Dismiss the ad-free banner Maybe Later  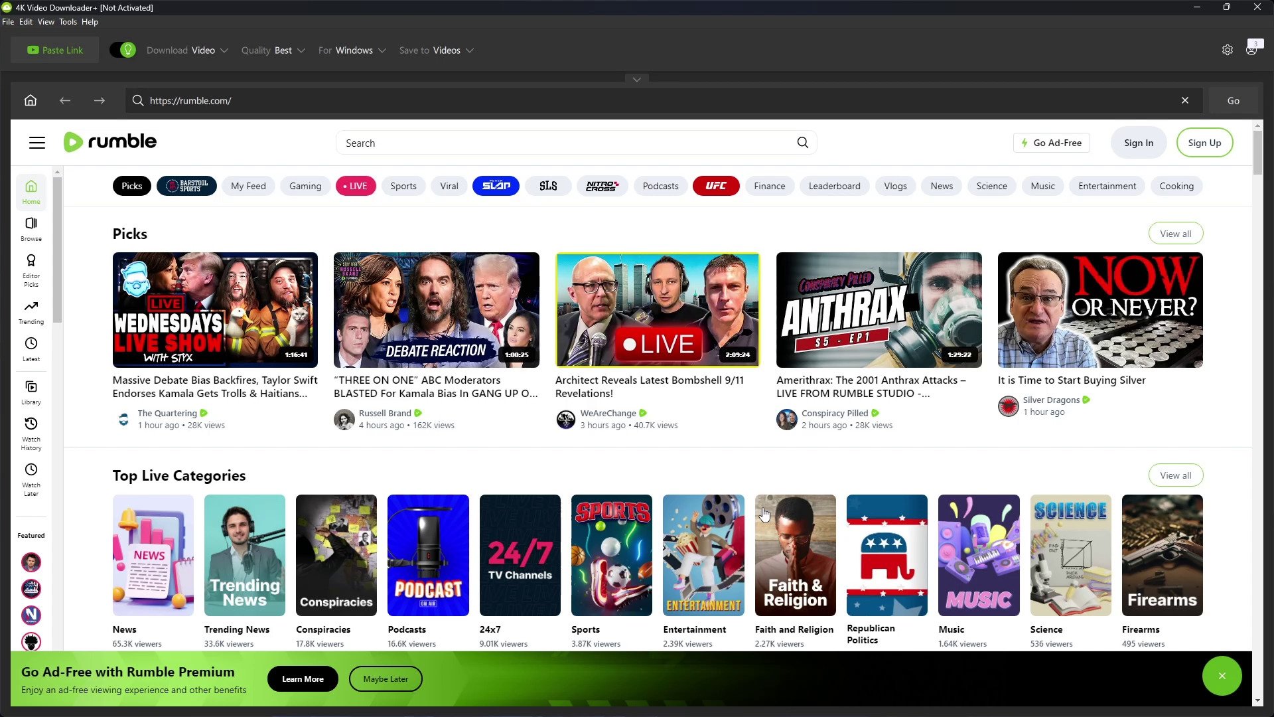point(385,678)
